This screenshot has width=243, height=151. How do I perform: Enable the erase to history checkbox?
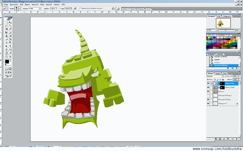pos(80,8)
